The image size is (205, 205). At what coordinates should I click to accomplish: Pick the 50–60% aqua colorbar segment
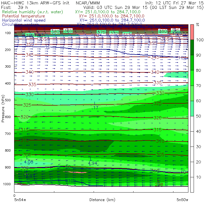point(192,109)
